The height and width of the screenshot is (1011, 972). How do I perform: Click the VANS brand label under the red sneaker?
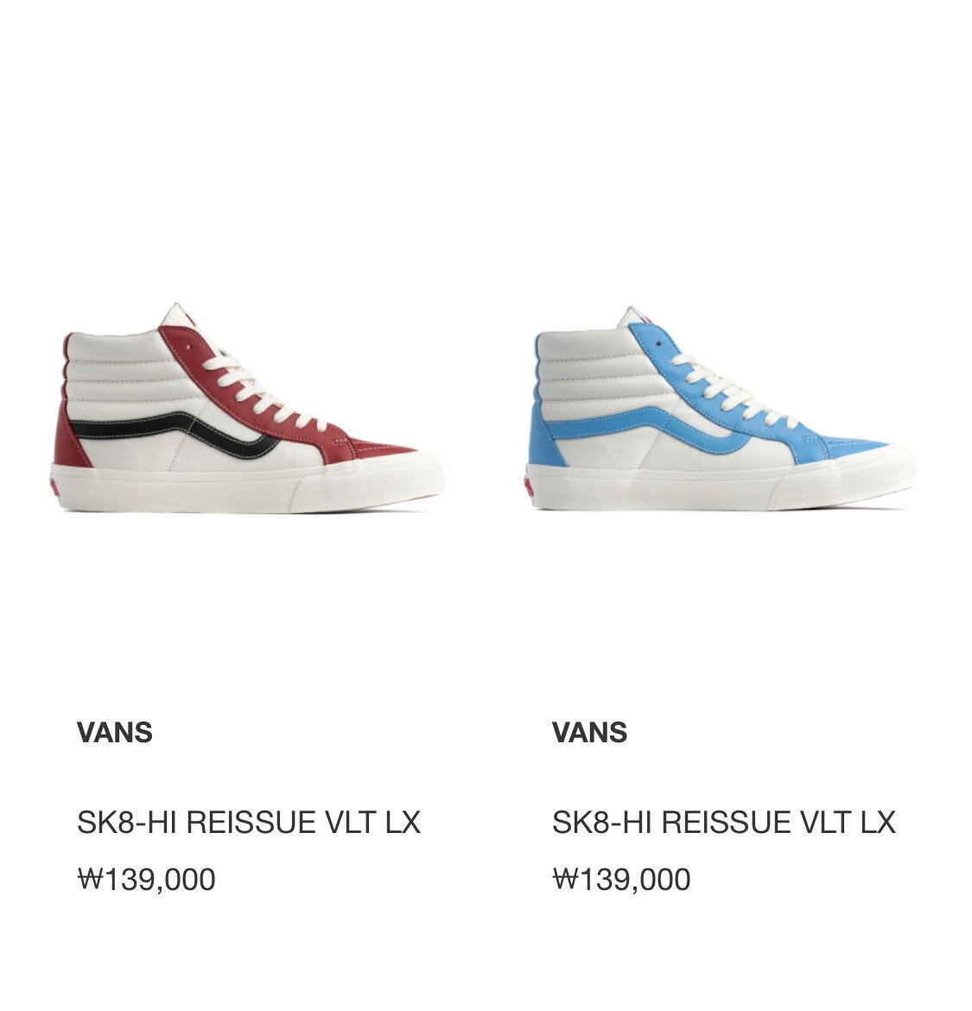coord(115,733)
